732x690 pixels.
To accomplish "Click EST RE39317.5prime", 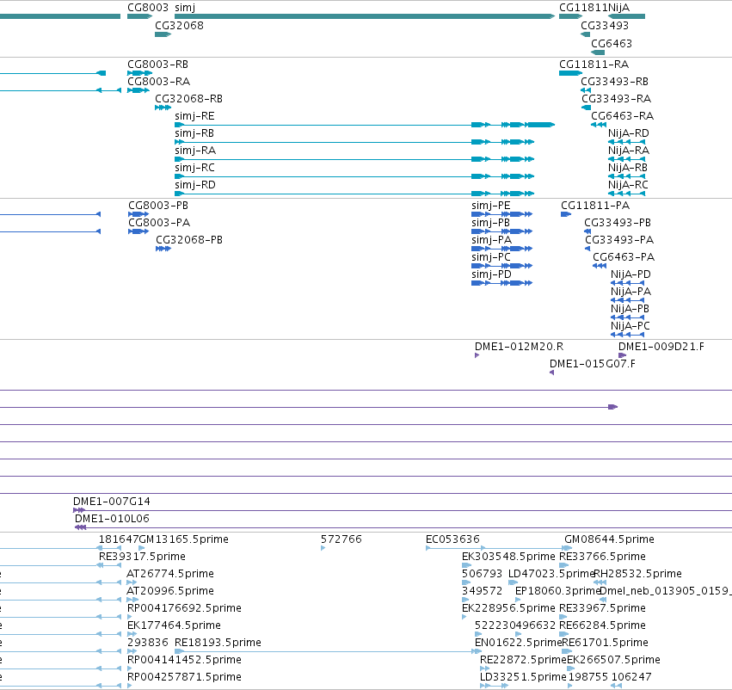I will click(x=142, y=557).
